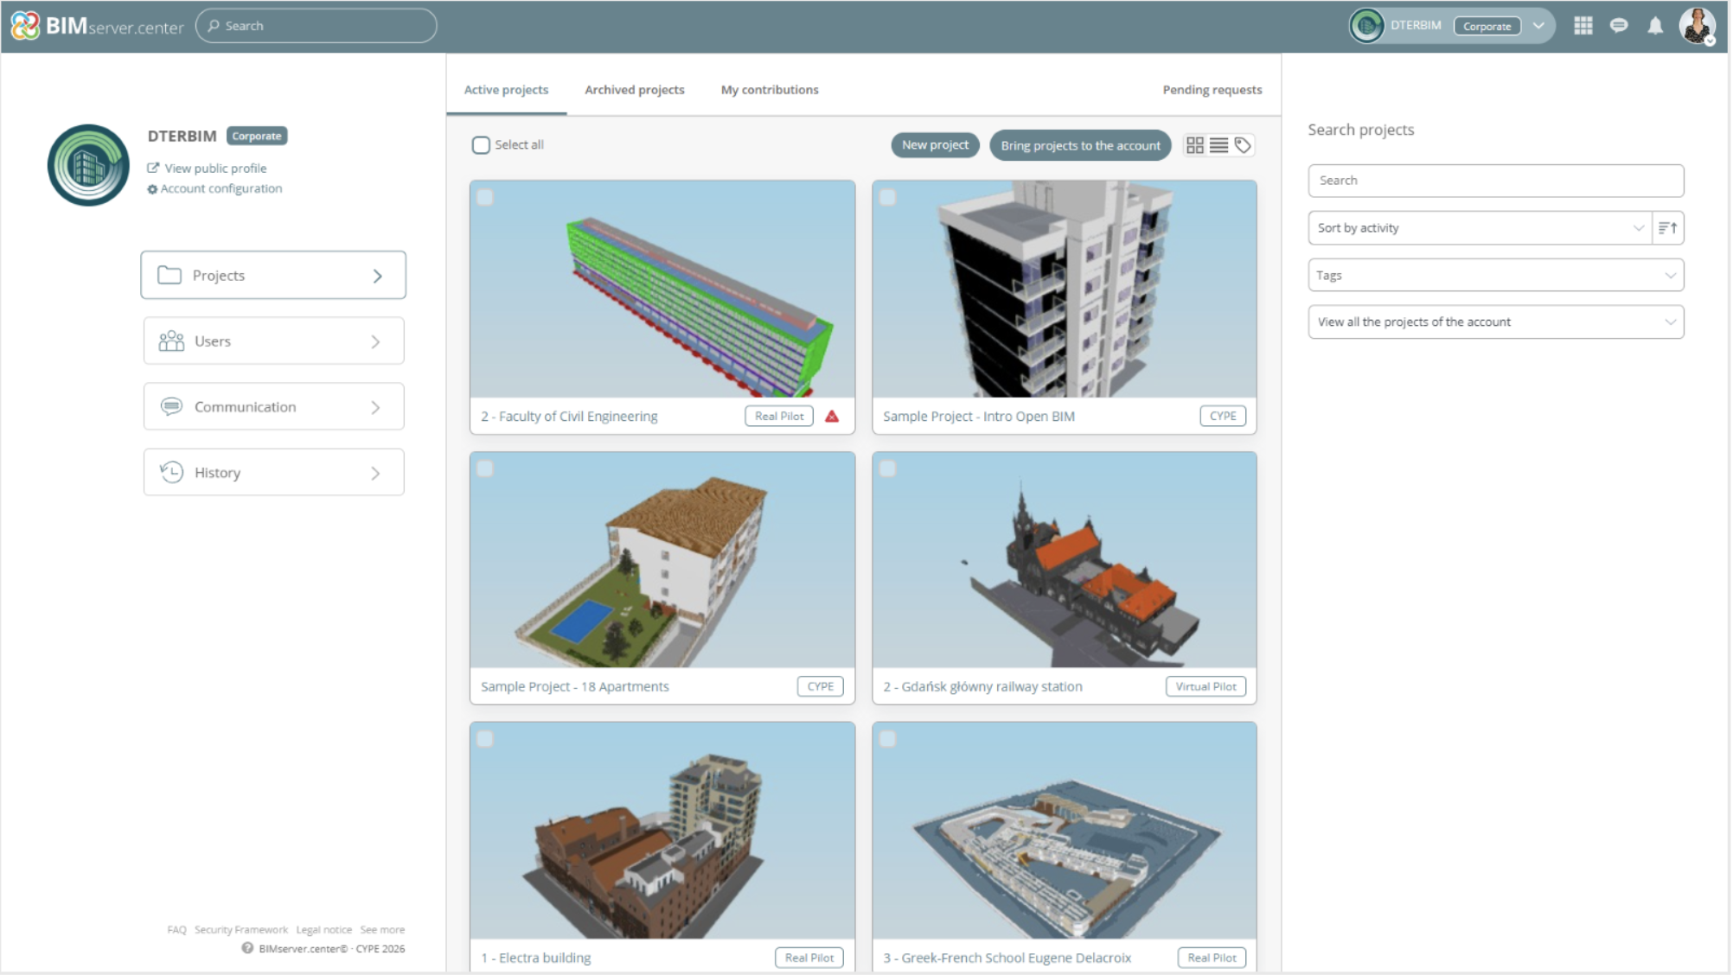Toggle the sort order direction icon
This screenshot has width=1733, height=975.
click(1668, 228)
